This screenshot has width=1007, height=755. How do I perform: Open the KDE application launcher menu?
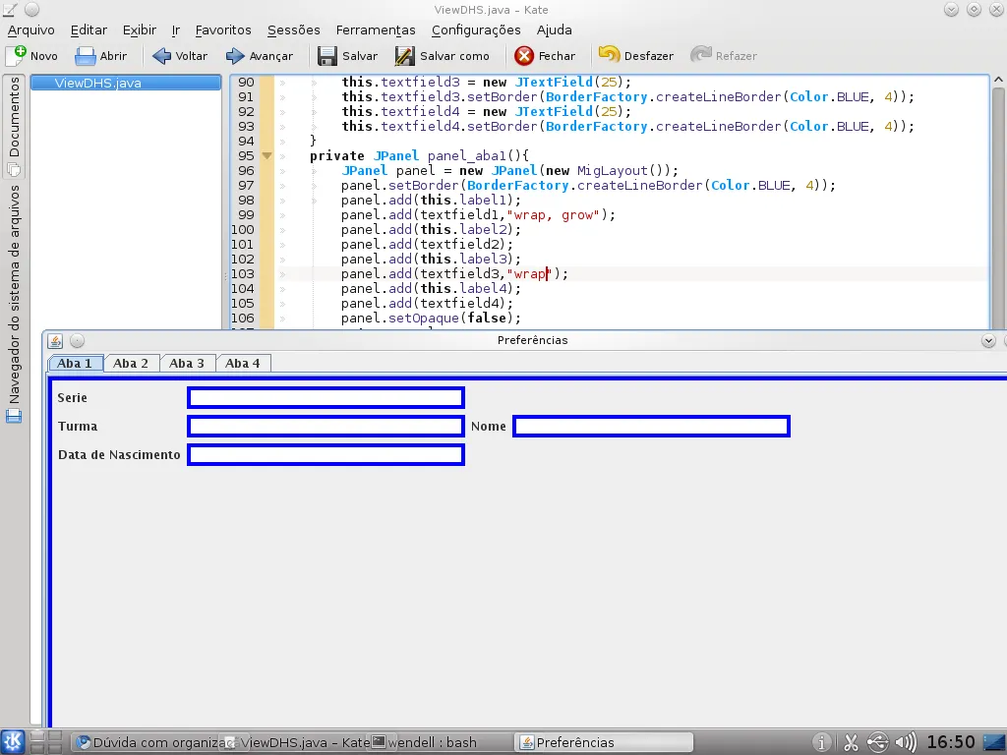pyautogui.click(x=14, y=742)
